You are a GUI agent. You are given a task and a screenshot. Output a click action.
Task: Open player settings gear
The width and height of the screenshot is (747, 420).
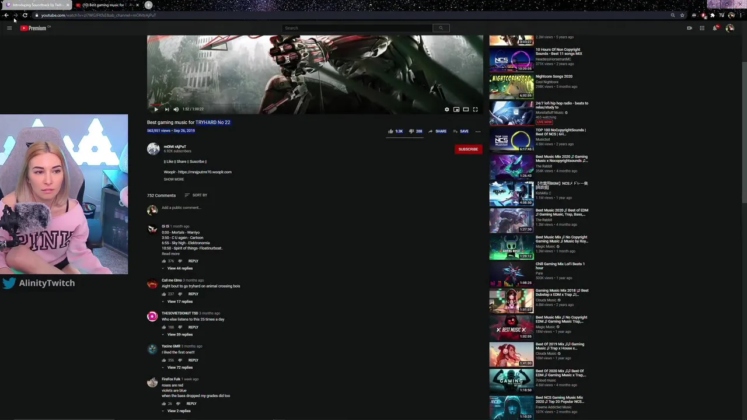coord(447,109)
